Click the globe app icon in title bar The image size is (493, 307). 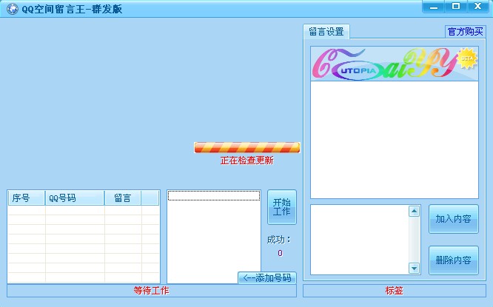click(x=13, y=9)
